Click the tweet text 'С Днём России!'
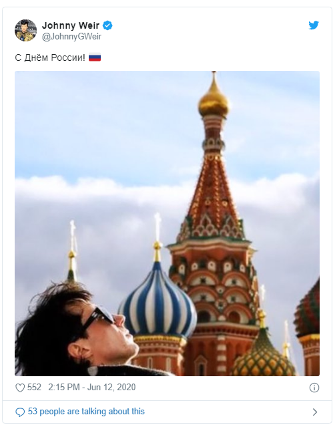Image resolution: width=335 pixels, height=429 pixels. (50, 57)
